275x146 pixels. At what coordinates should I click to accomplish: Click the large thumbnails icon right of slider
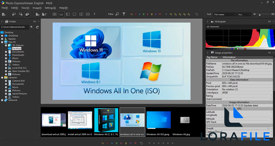(x=273, y=14)
